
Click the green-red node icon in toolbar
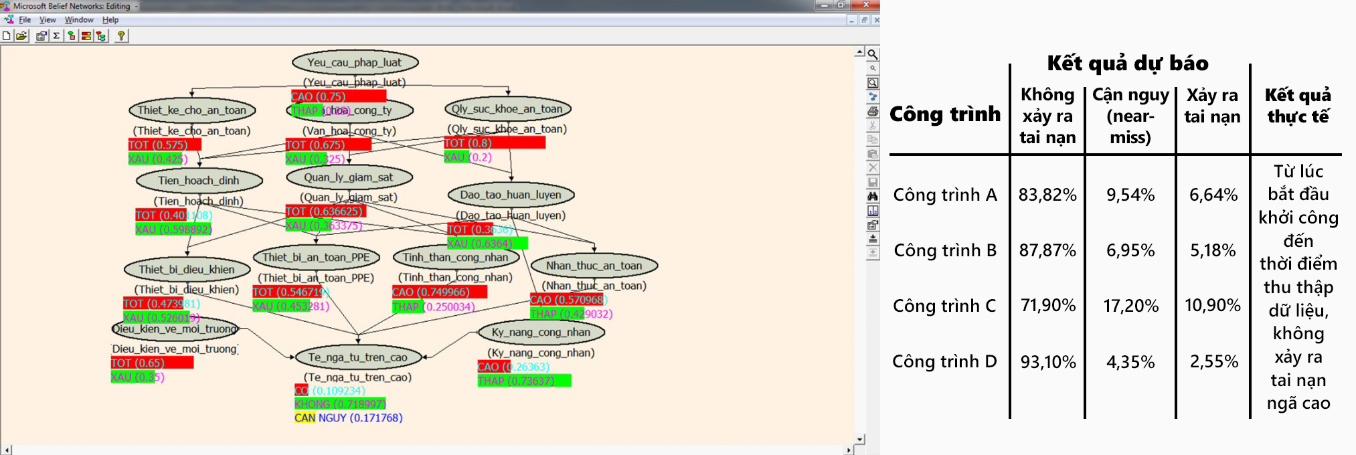71,36
